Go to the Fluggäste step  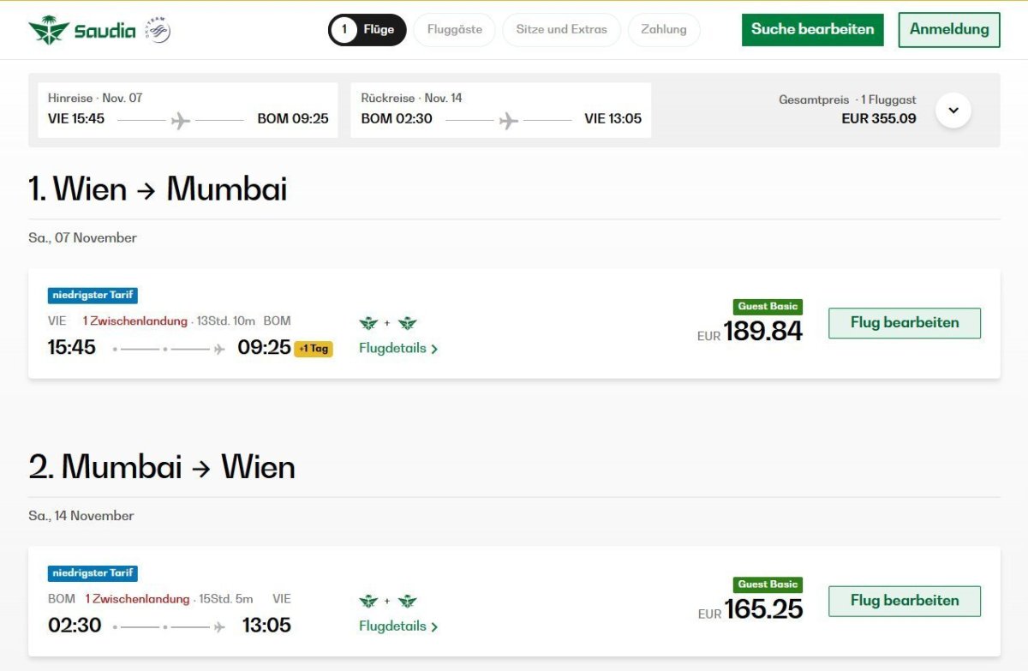(x=454, y=30)
